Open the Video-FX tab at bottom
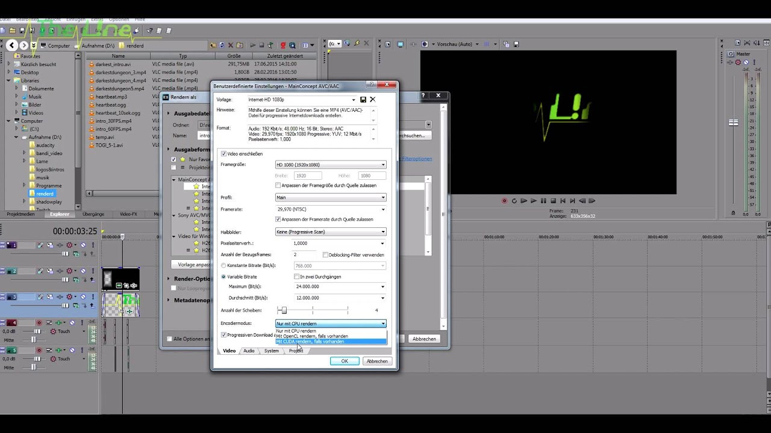The height and width of the screenshot is (433, 771). pos(128,214)
